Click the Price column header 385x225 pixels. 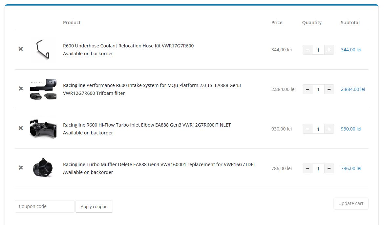pos(277,23)
